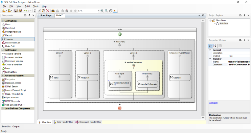This screenshot has width=251, height=133.
Task: Select the Assign a variable component
Action: (18, 54)
